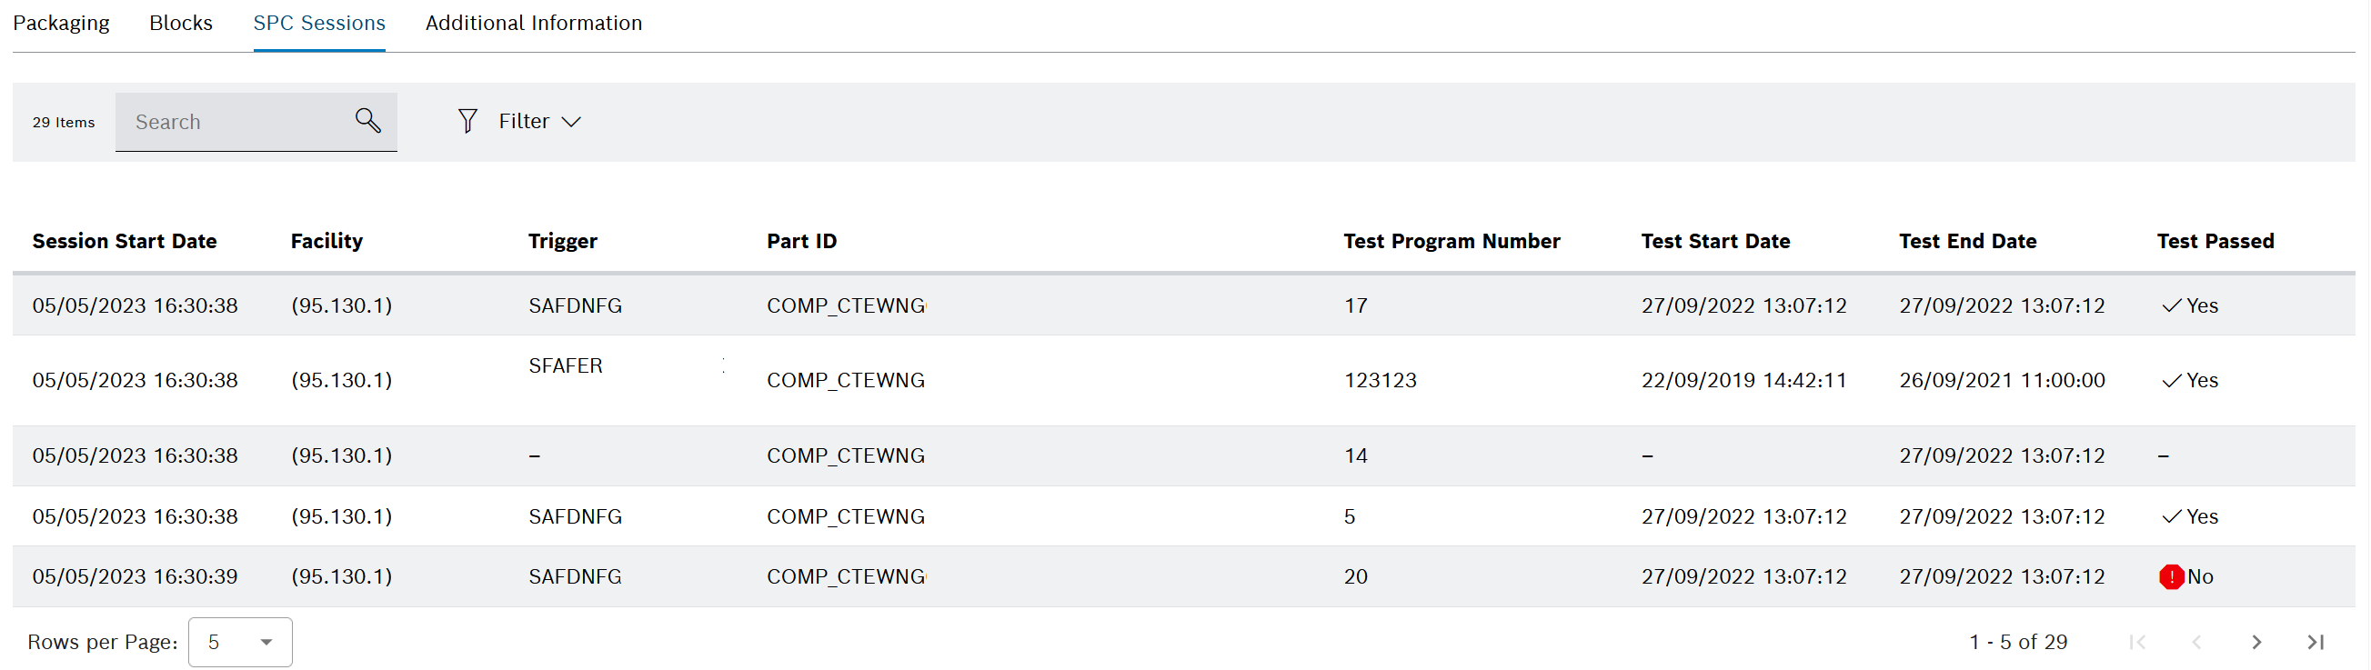This screenshot has height=670, width=2371.
Task: Click the funnel filter icon
Action: click(x=467, y=122)
